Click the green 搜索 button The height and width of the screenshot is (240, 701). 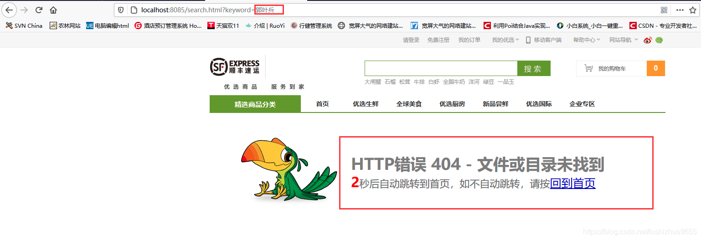click(x=534, y=68)
